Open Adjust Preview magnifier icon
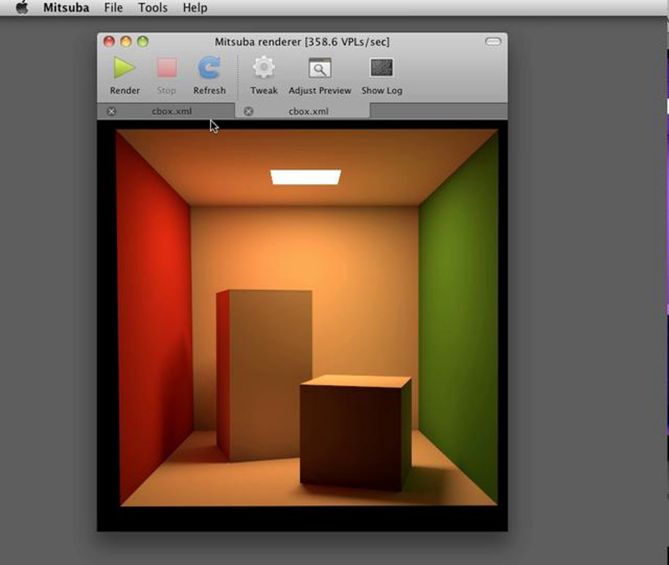 point(320,68)
